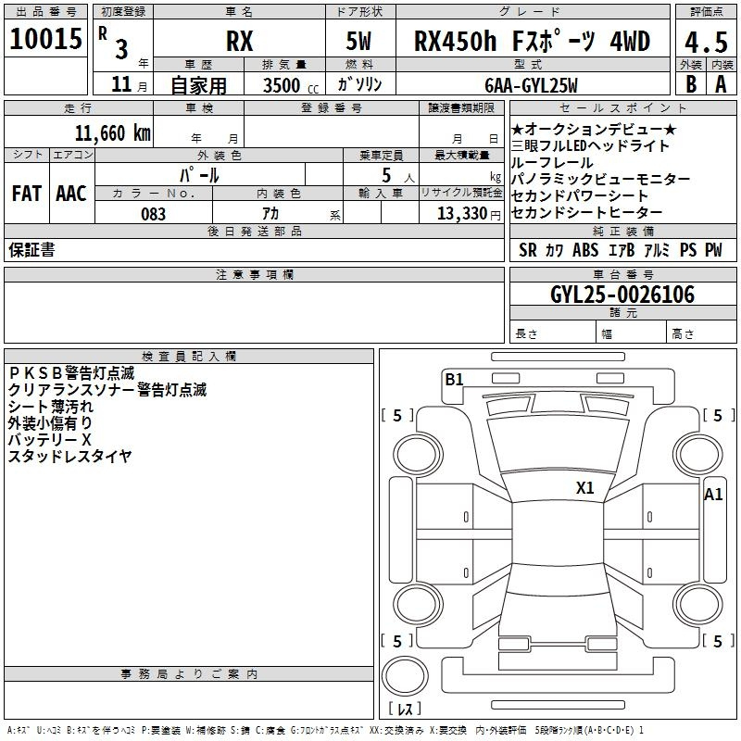Click the interior grade A cell
Viewport: 741px width, 741px height.
[720, 83]
